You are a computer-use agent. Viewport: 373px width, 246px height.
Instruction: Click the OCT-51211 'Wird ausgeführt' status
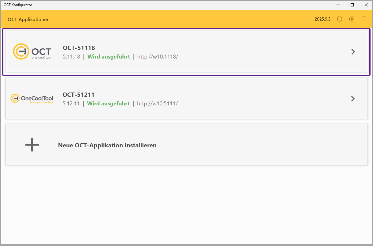click(x=108, y=104)
